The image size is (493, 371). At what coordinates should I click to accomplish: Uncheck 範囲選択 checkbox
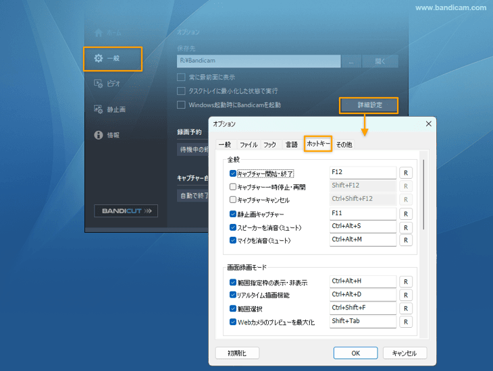pyautogui.click(x=233, y=308)
